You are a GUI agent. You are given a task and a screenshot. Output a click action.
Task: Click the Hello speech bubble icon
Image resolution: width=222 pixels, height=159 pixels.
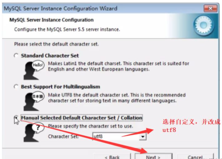point(34,70)
